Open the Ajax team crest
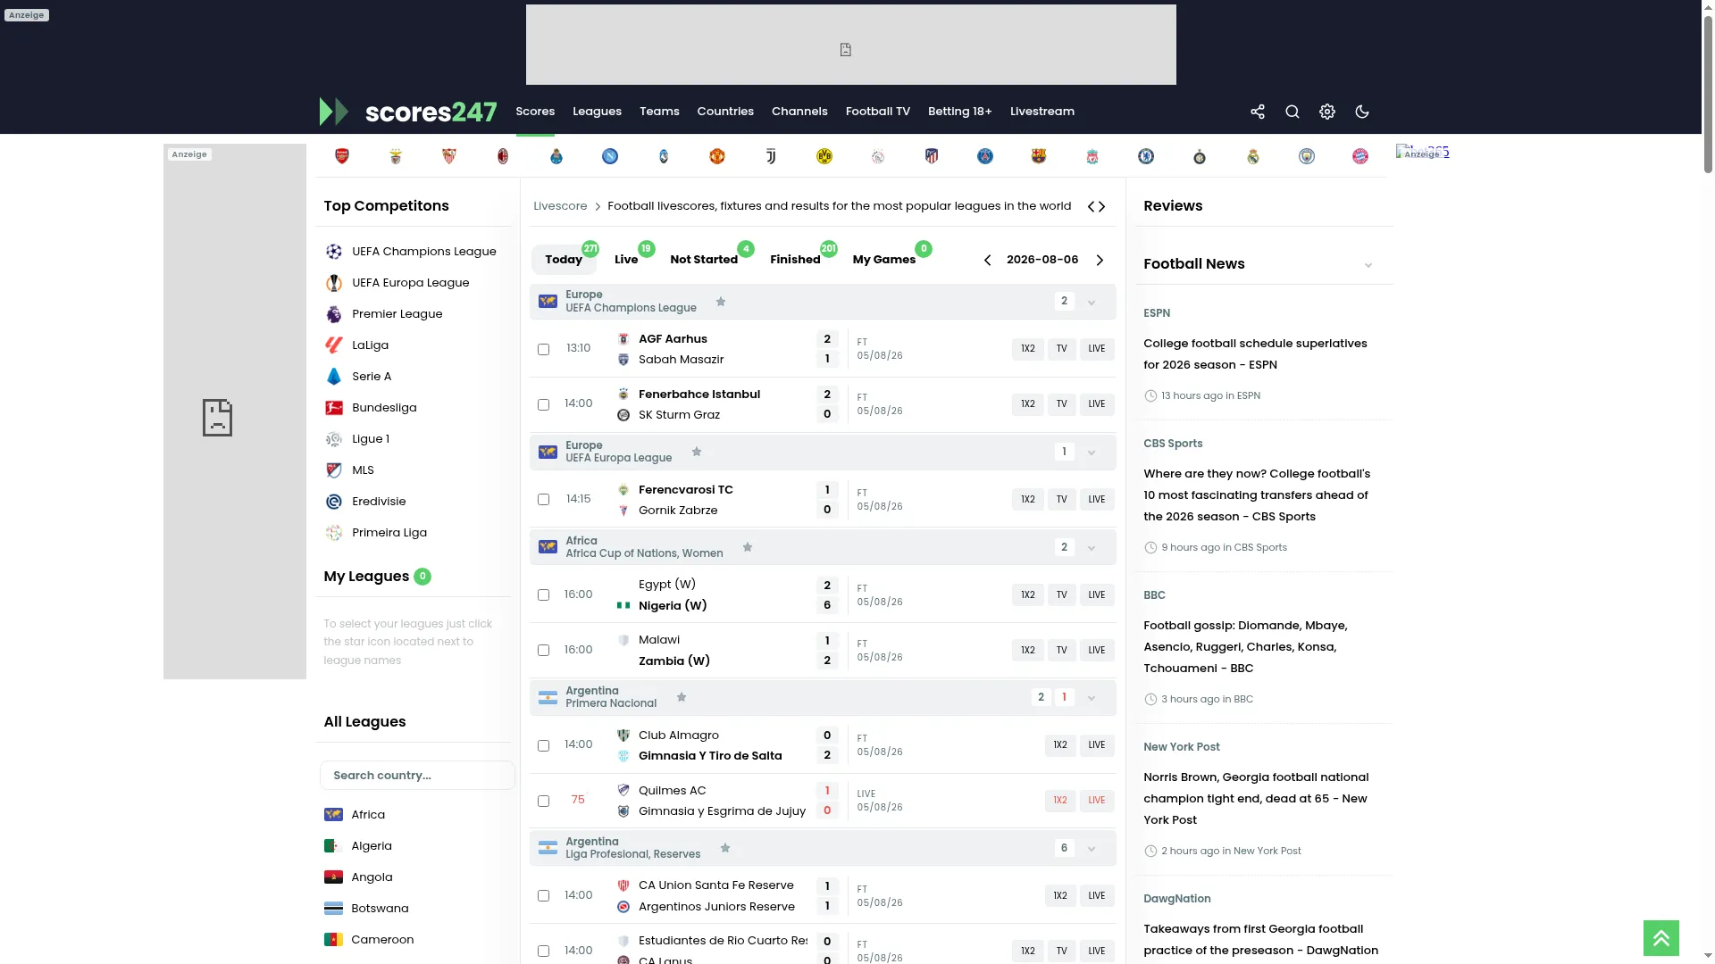The image size is (1715, 964). pyautogui.click(x=878, y=156)
